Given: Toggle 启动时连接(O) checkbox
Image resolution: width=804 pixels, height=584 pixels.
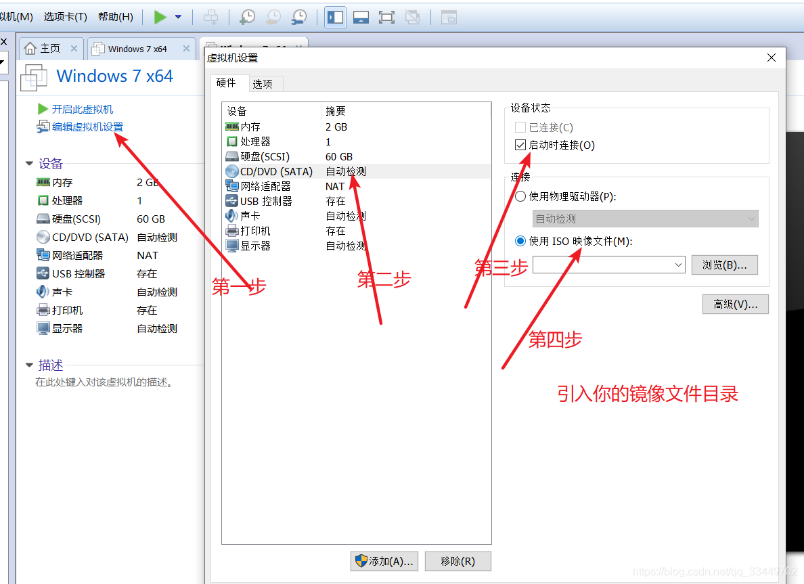Looking at the screenshot, I should coord(520,145).
